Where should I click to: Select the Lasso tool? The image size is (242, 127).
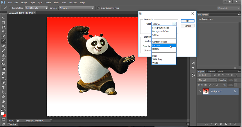pos(3,27)
